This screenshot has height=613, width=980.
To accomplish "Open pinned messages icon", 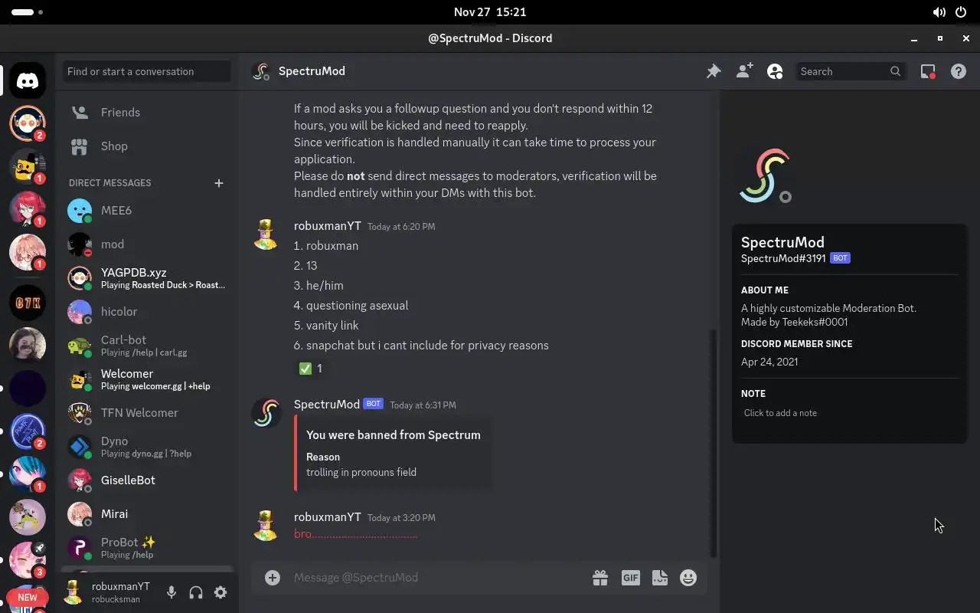I will pos(714,71).
